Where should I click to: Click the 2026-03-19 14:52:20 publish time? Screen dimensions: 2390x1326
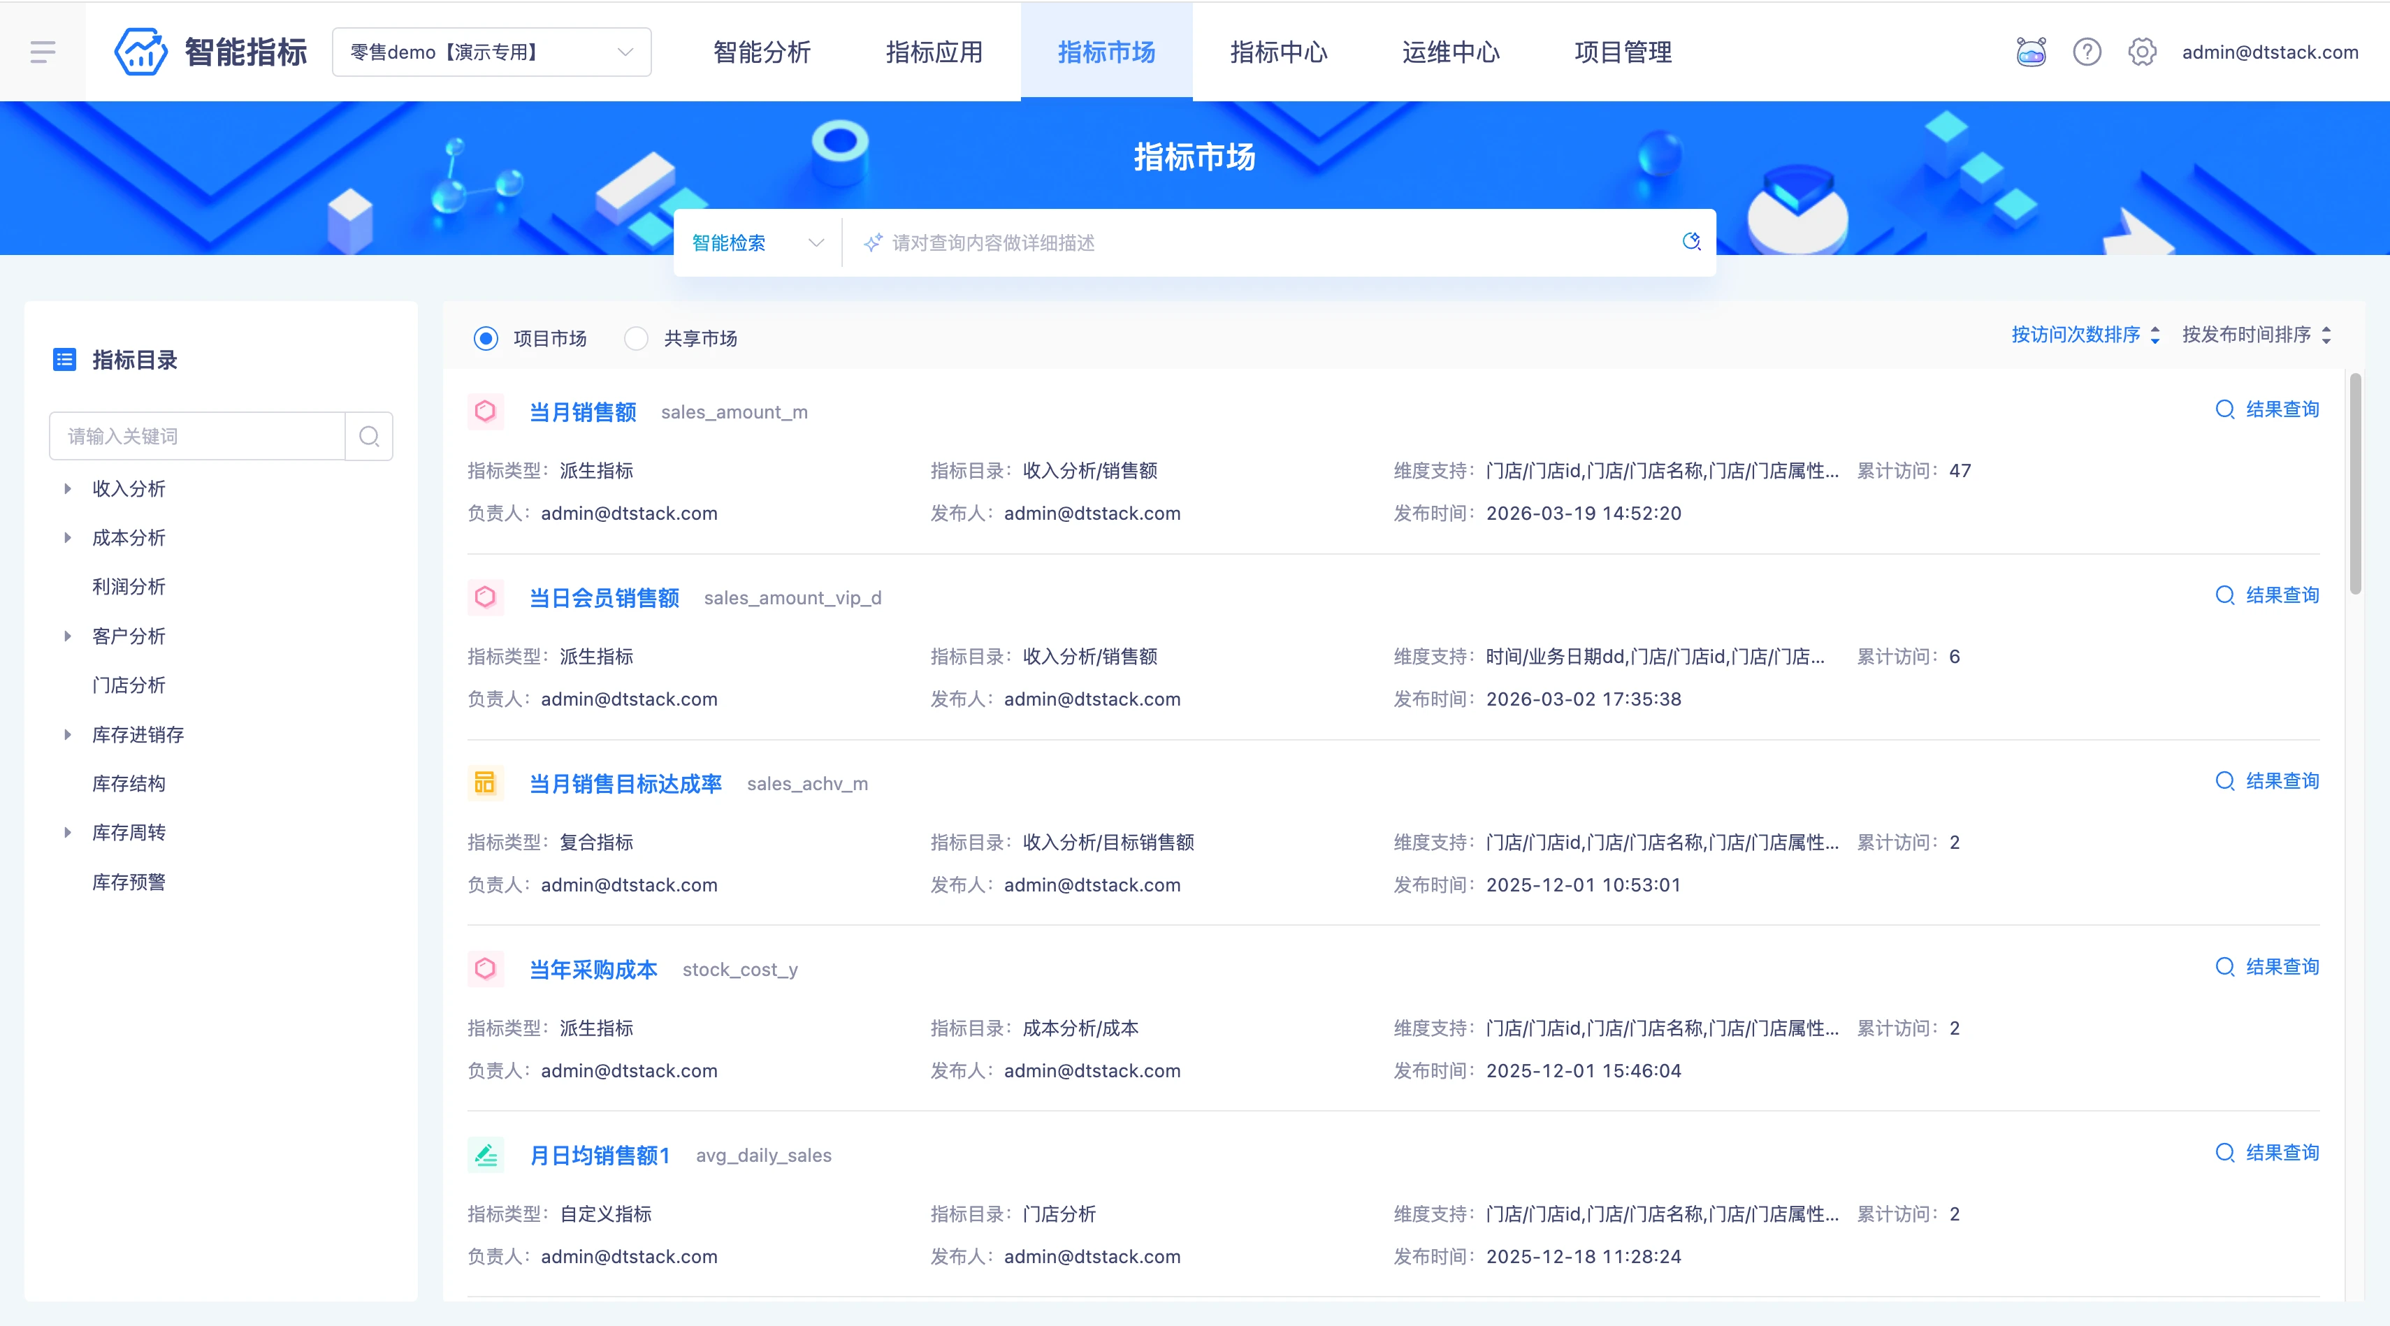1583,513
